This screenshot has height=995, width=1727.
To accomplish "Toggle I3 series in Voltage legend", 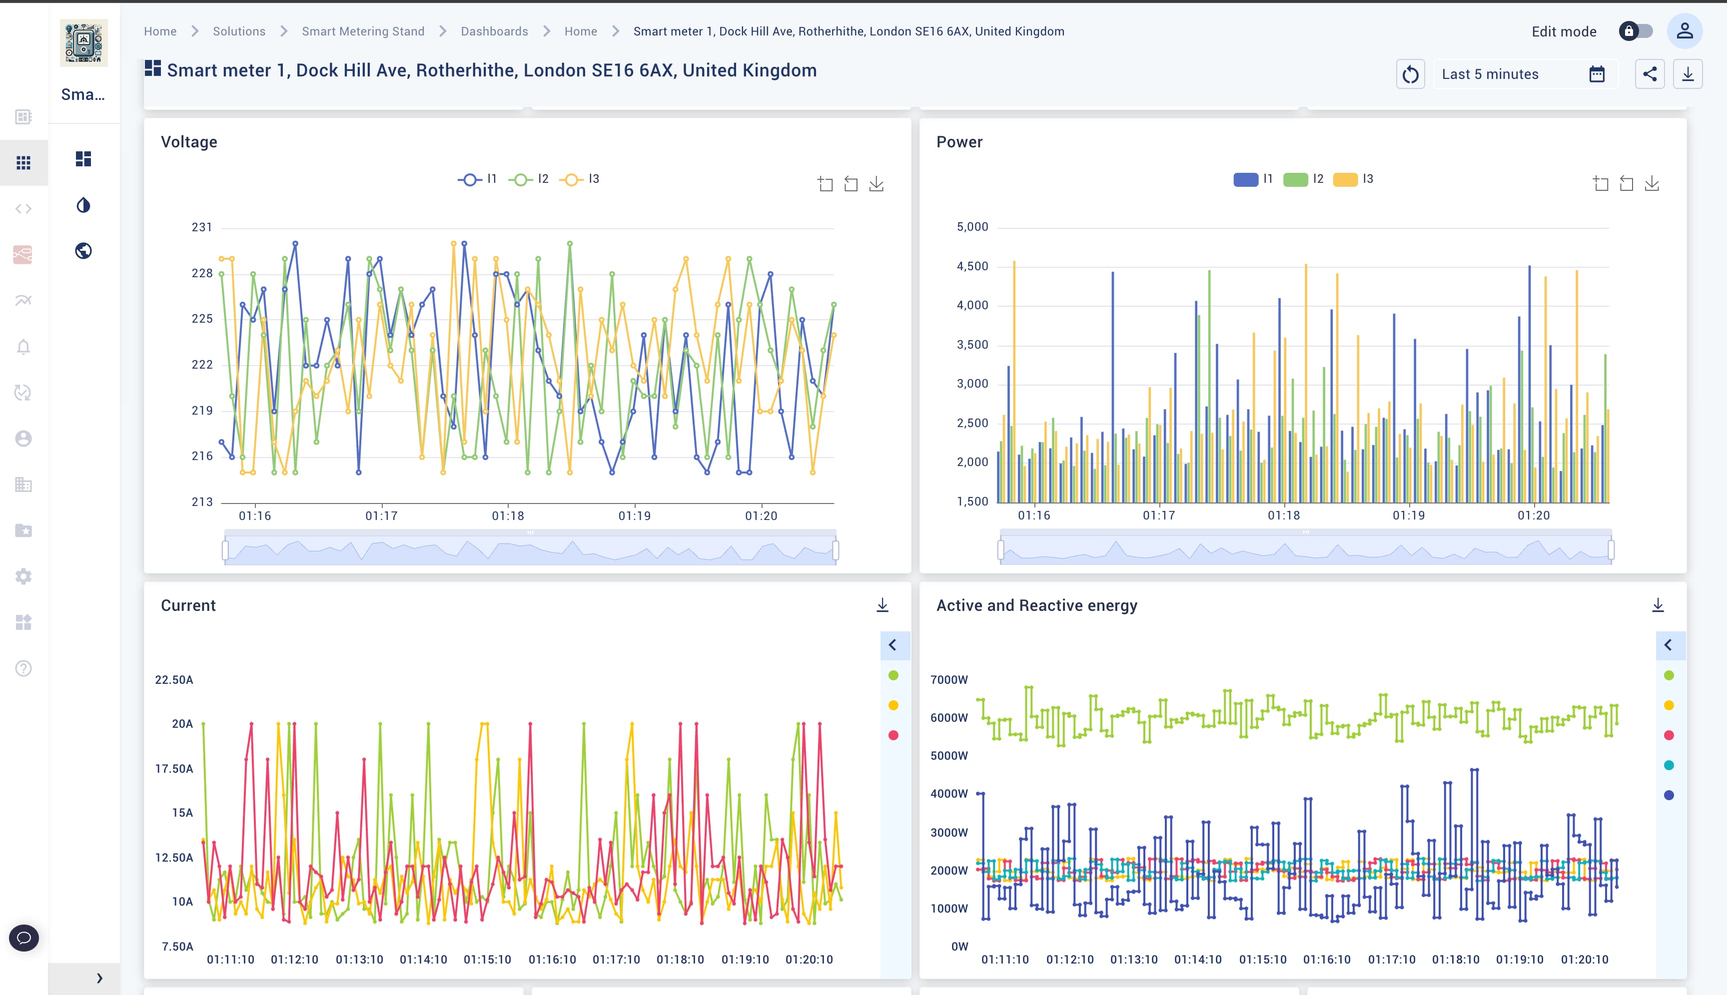I will coord(580,179).
